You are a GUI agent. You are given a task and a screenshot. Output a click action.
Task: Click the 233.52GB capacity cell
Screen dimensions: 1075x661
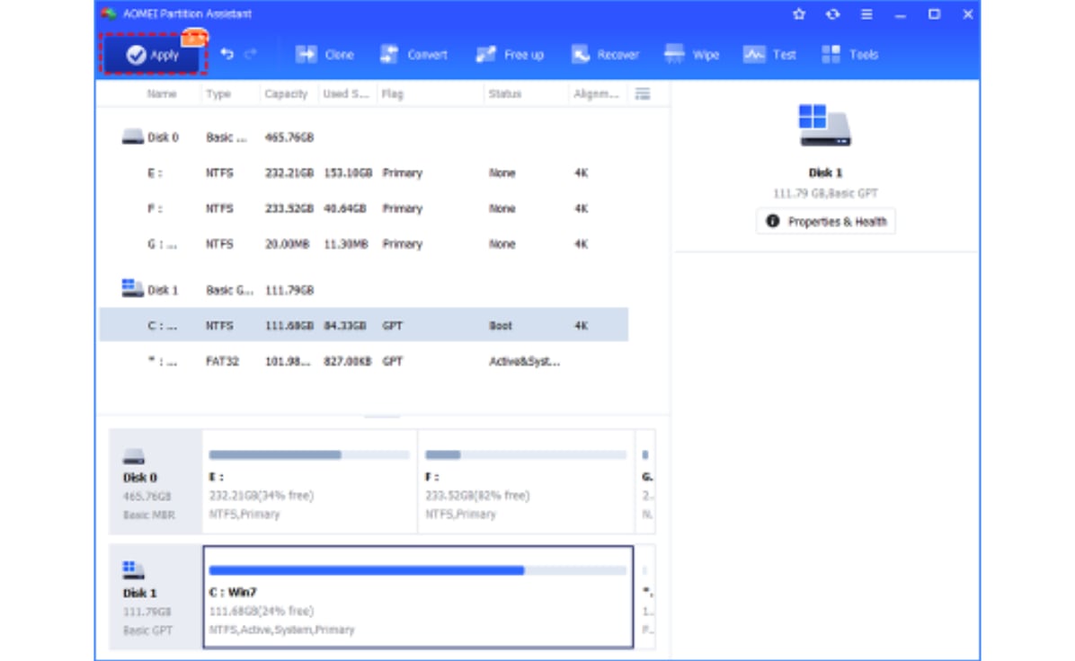[x=289, y=208]
